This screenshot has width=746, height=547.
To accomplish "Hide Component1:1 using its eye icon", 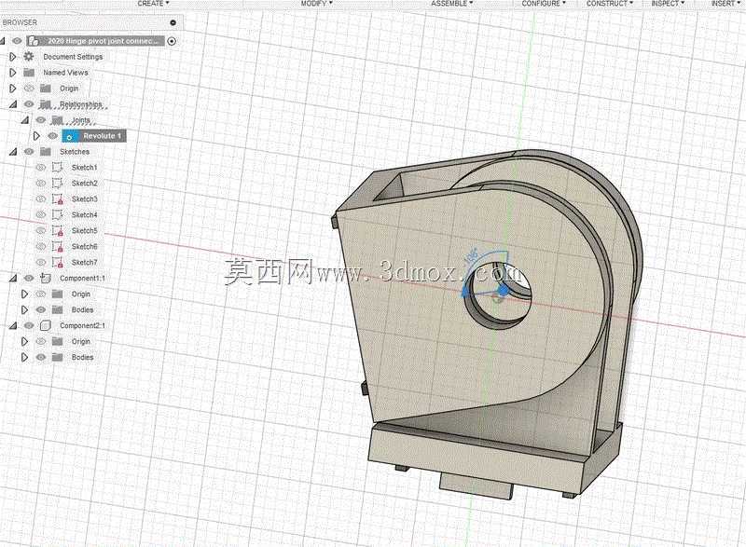I will click(x=29, y=278).
